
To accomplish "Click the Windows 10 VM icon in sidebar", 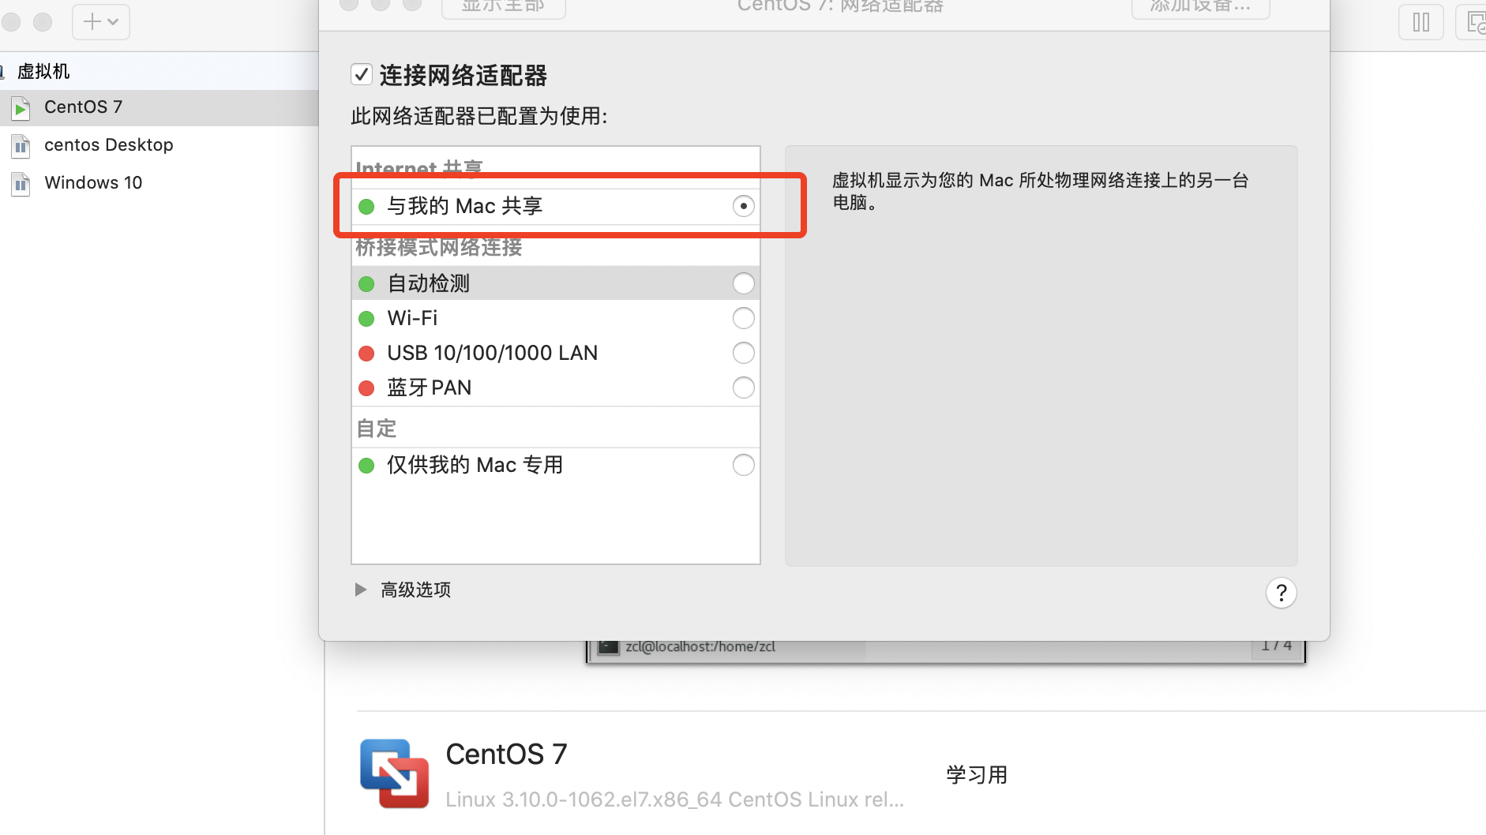I will pyautogui.click(x=21, y=183).
